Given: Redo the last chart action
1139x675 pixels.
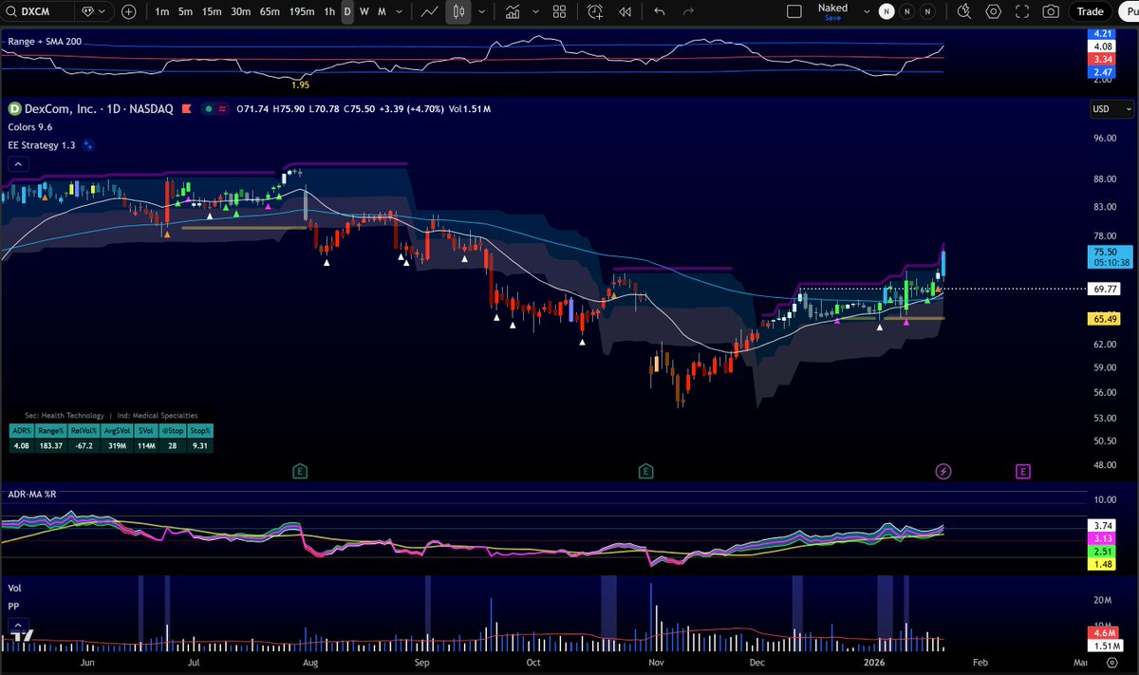Looking at the screenshot, I should [689, 11].
